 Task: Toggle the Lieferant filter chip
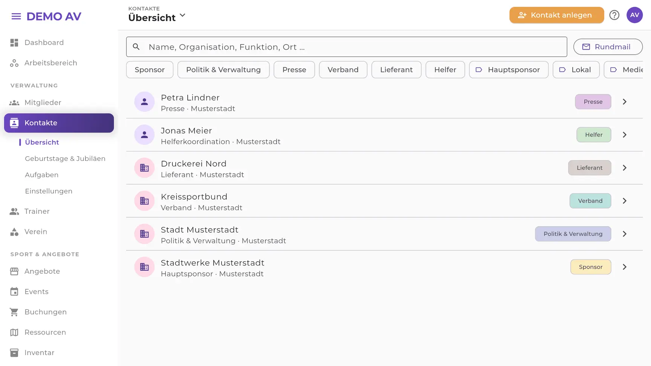coord(396,70)
